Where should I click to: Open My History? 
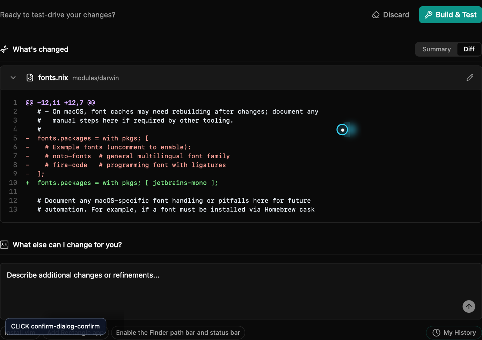454,333
